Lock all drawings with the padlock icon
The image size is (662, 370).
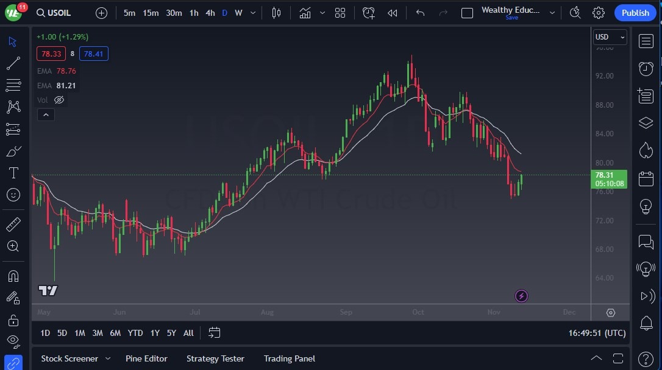(13, 320)
